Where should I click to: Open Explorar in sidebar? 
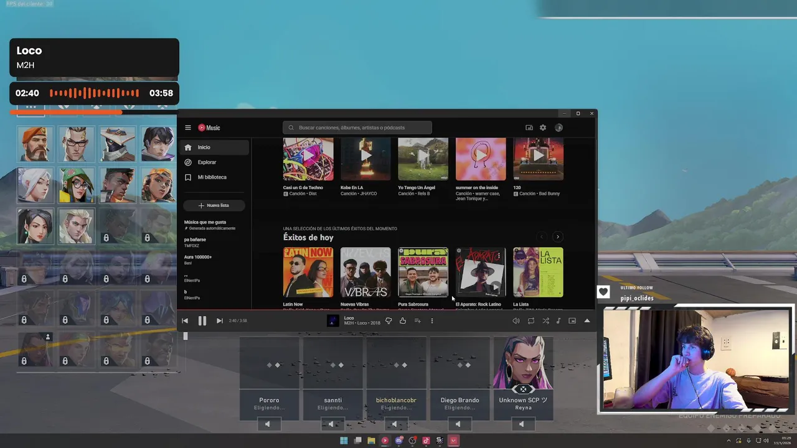(214, 162)
